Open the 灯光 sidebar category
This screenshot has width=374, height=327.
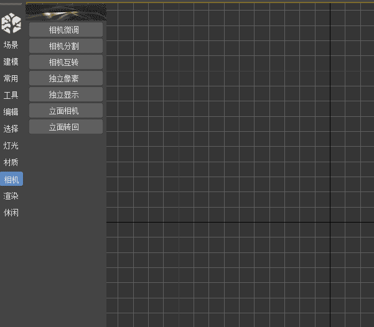[11, 145]
